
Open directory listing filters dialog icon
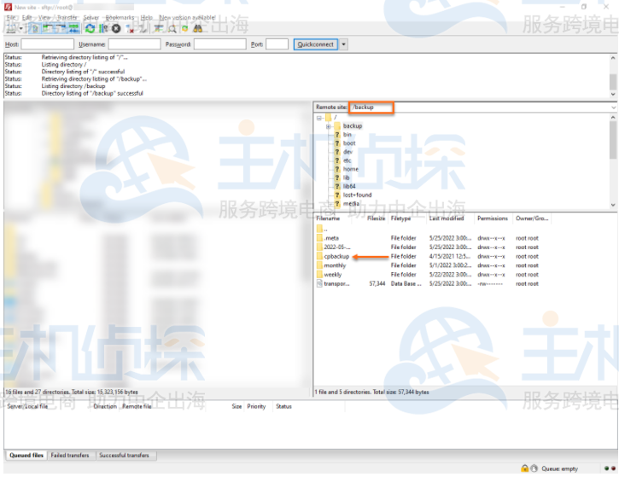[x=159, y=28]
